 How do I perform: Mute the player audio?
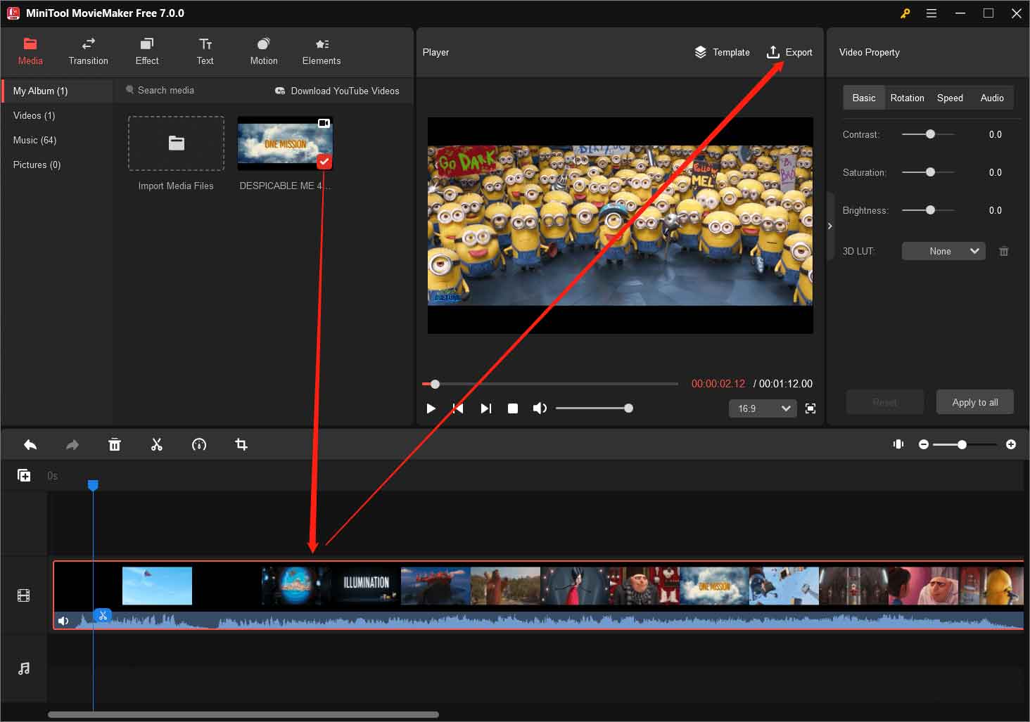tap(540, 408)
